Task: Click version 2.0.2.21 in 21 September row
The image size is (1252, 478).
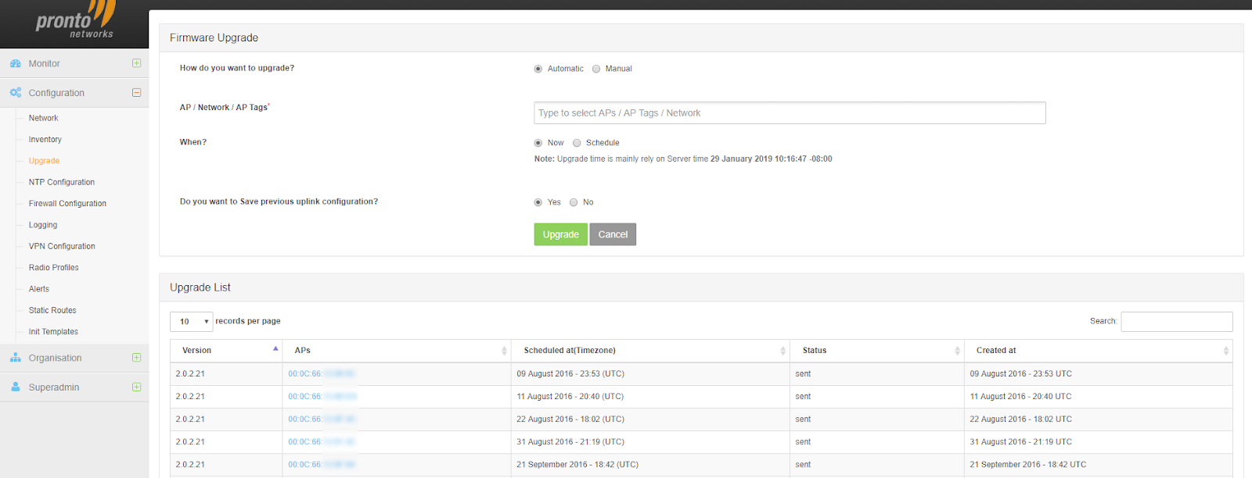Action: [x=190, y=465]
